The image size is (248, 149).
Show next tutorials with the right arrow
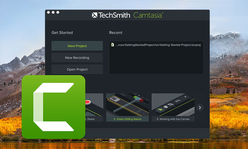click(x=200, y=107)
